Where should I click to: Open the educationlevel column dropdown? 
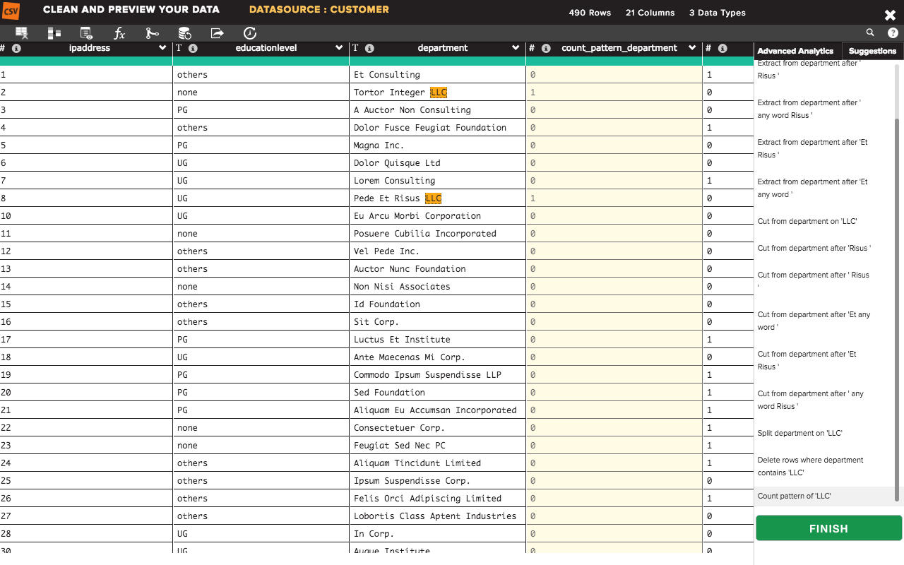(x=339, y=48)
